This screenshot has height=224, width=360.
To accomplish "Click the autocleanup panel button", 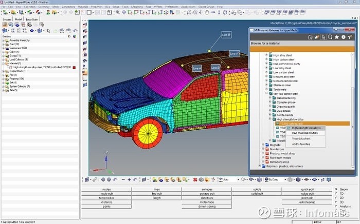I will click(x=307, y=202).
